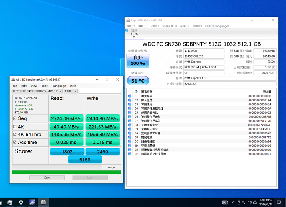Click the Abort button in AS SSD
The height and width of the screenshot is (207, 286).
click(90, 178)
